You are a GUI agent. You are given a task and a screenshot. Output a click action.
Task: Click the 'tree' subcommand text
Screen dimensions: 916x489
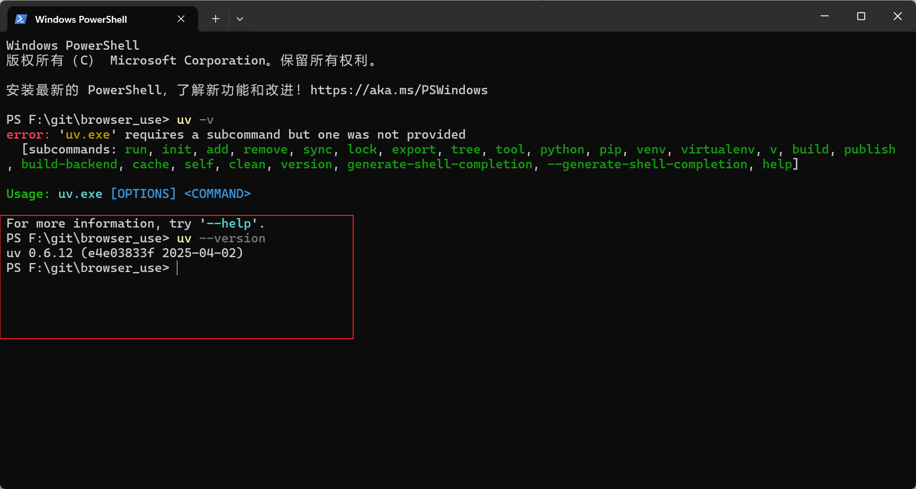(x=465, y=149)
